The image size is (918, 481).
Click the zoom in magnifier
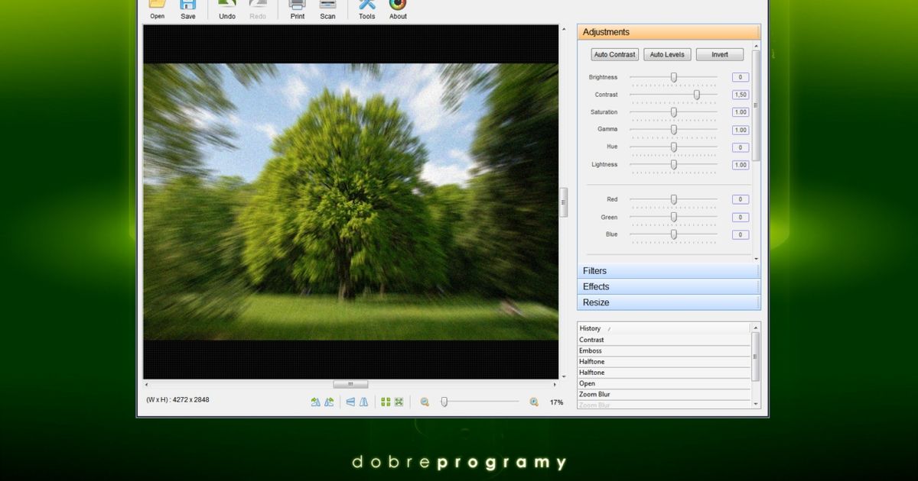[534, 402]
